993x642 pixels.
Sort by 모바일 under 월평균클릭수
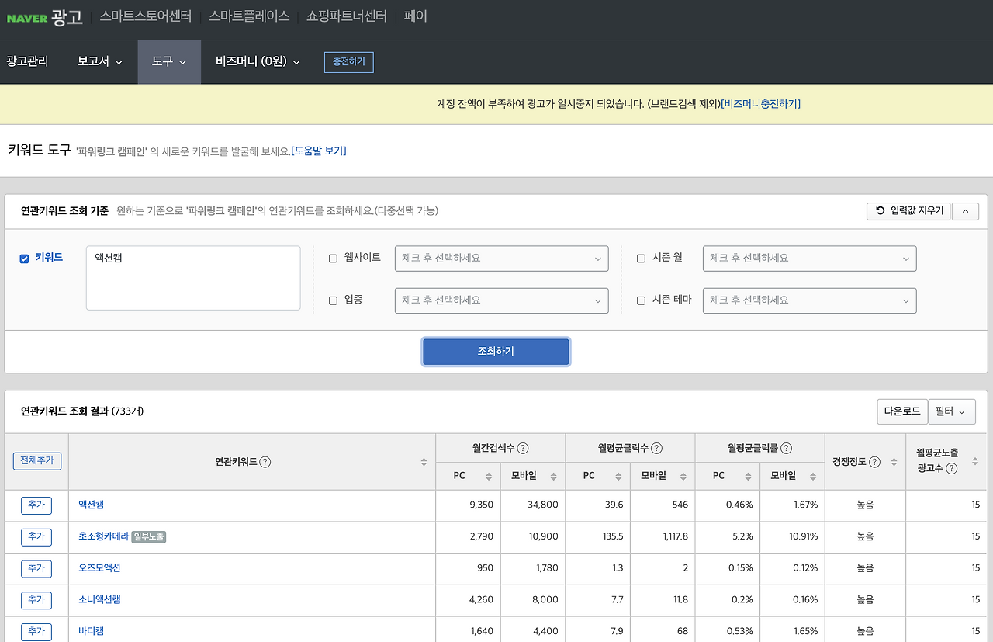[683, 476]
